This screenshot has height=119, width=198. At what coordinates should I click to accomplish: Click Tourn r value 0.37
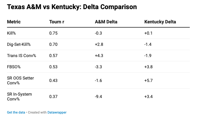pos(53,97)
